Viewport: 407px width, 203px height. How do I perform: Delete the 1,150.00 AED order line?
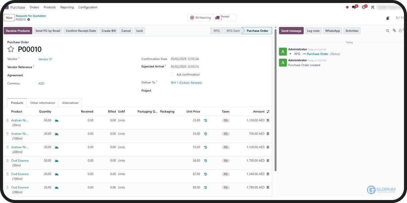click(268, 120)
